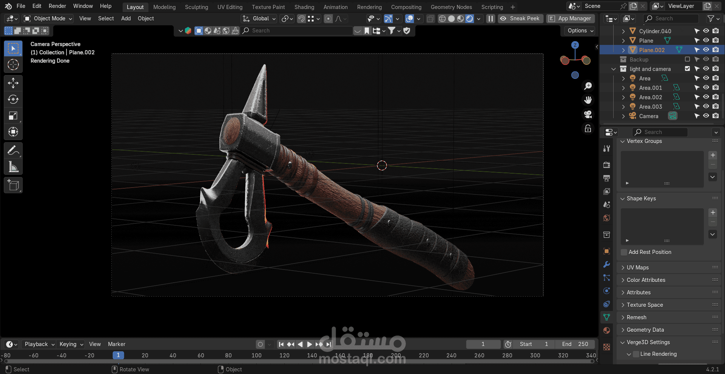Image resolution: width=725 pixels, height=374 pixels.
Task: Open the Global transform orientation dropdown
Action: tap(259, 18)
